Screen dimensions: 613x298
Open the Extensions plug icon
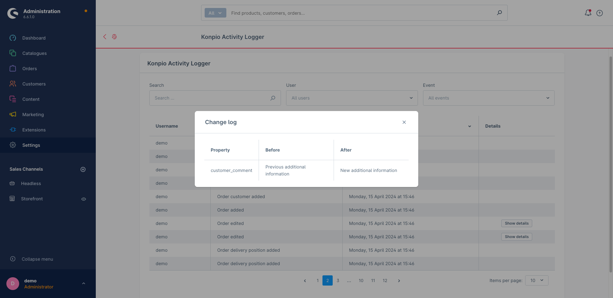coord(13,130)
